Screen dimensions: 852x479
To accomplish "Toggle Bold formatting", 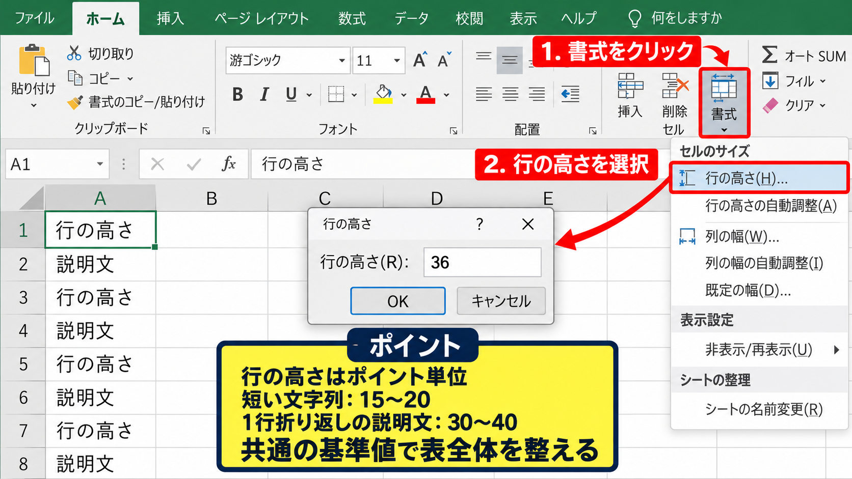I will tap(237, 94).
